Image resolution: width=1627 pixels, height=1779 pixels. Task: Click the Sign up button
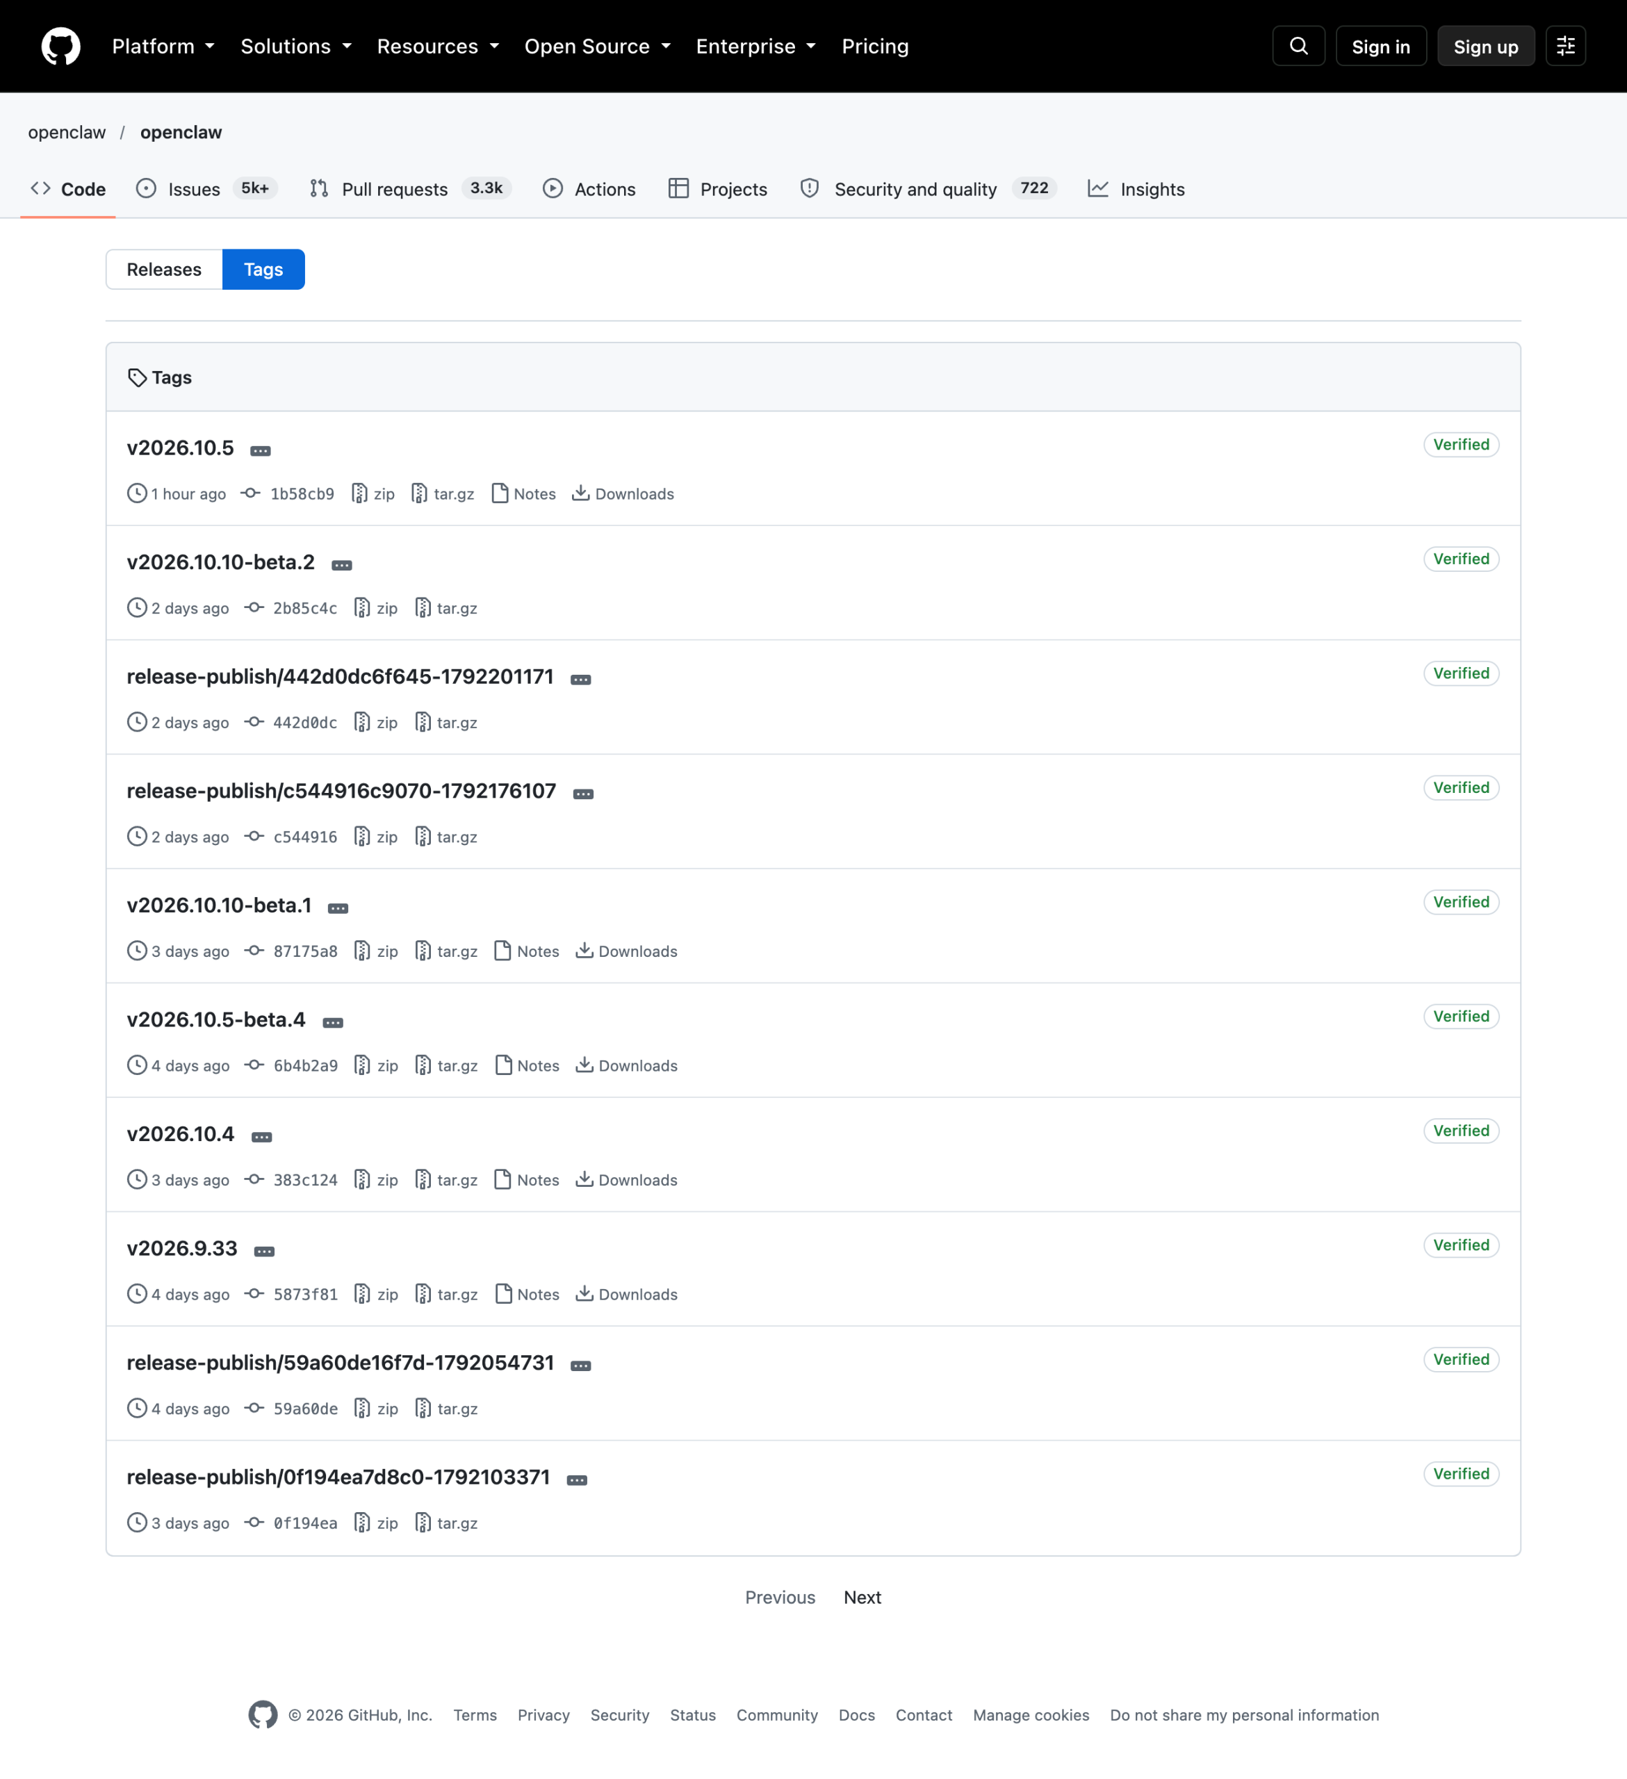[1486, 46]
